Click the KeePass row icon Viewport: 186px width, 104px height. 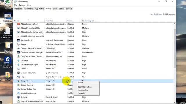[19, 97]
